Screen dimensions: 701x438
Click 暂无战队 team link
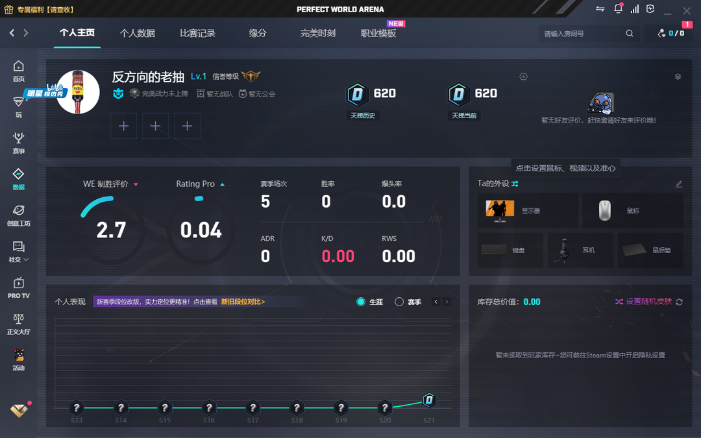(215, 94)
